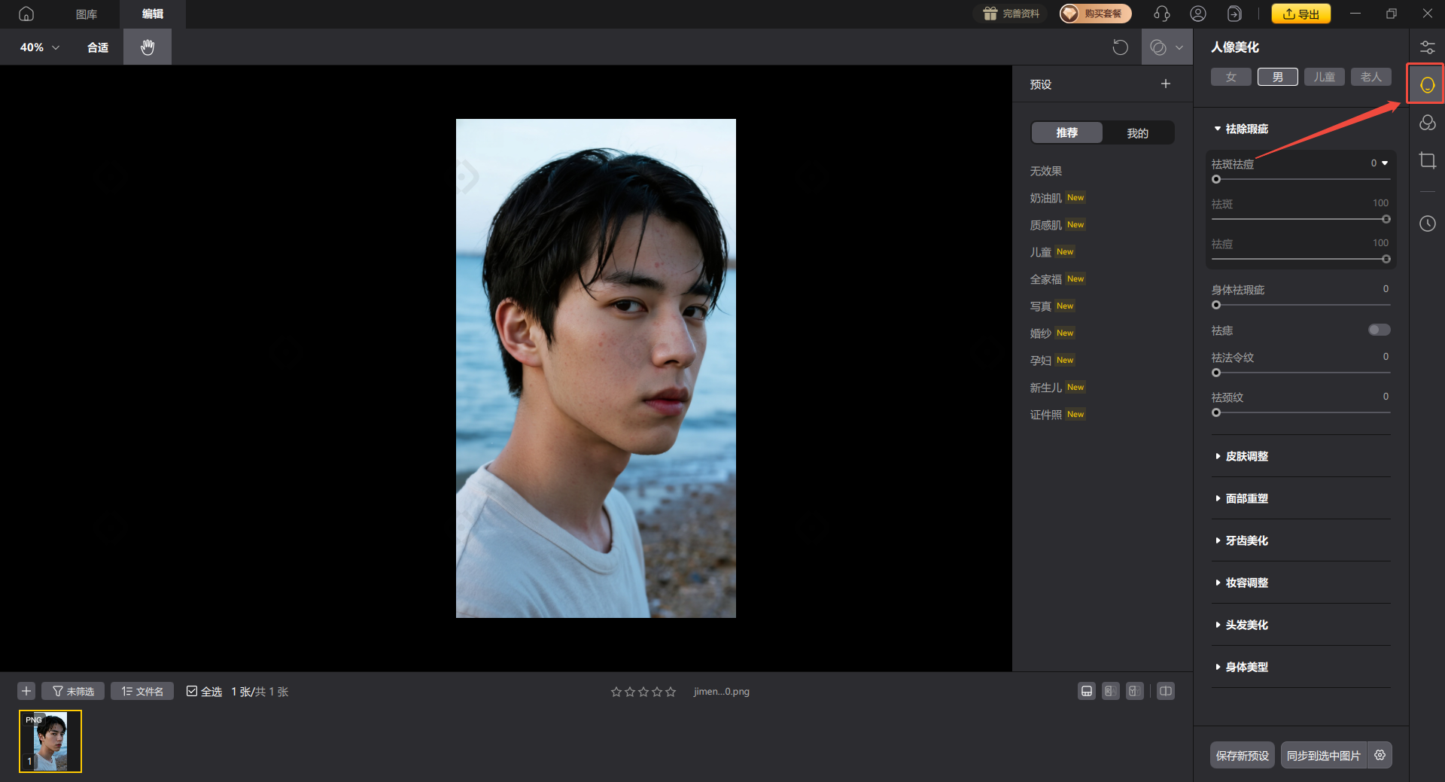Expand the 皮肤调整 section
Image resolution: width=1445 pixels, height=782 pixels.
coord(1246,456)
